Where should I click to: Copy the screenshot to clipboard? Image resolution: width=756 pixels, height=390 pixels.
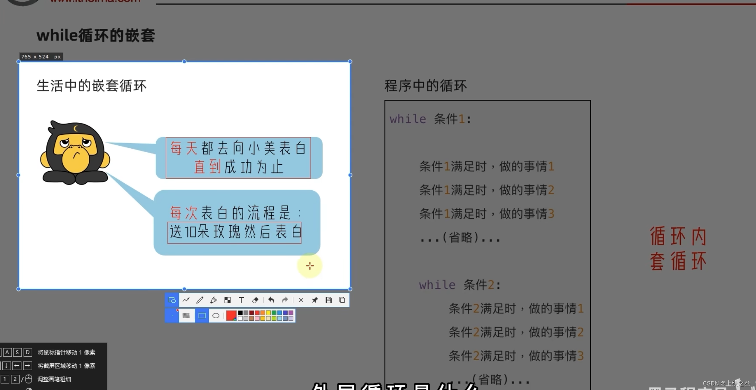342,300
